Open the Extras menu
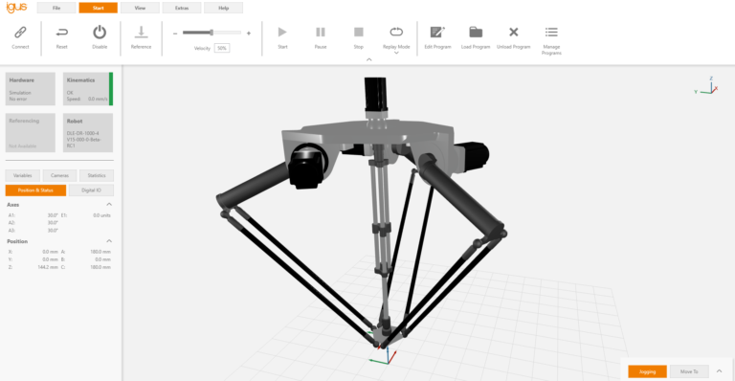The height and width of the screenshot is (381, 735). pos(182,8)
